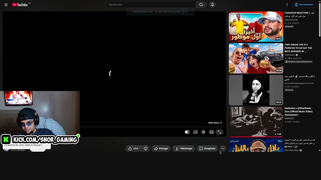The height and width of the screenshot is (180, 321).
Task: Click the Télécharger download button
Action: point(184,148)
